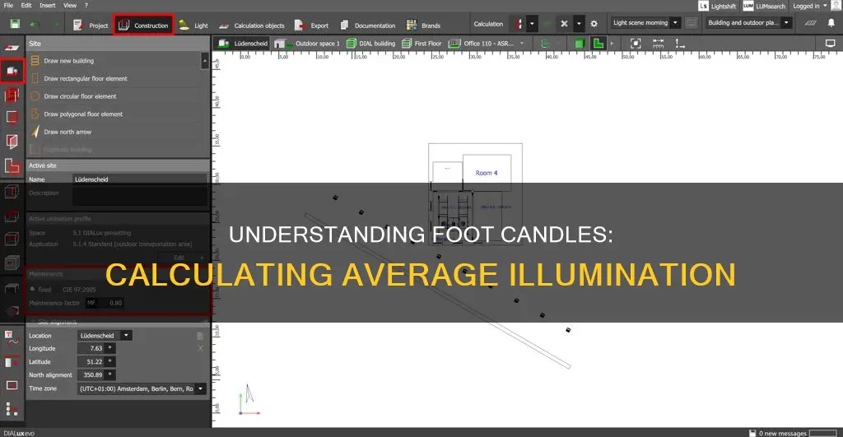Open the View menu
Viewport: 843px width, 437px height.
(70, 6)
